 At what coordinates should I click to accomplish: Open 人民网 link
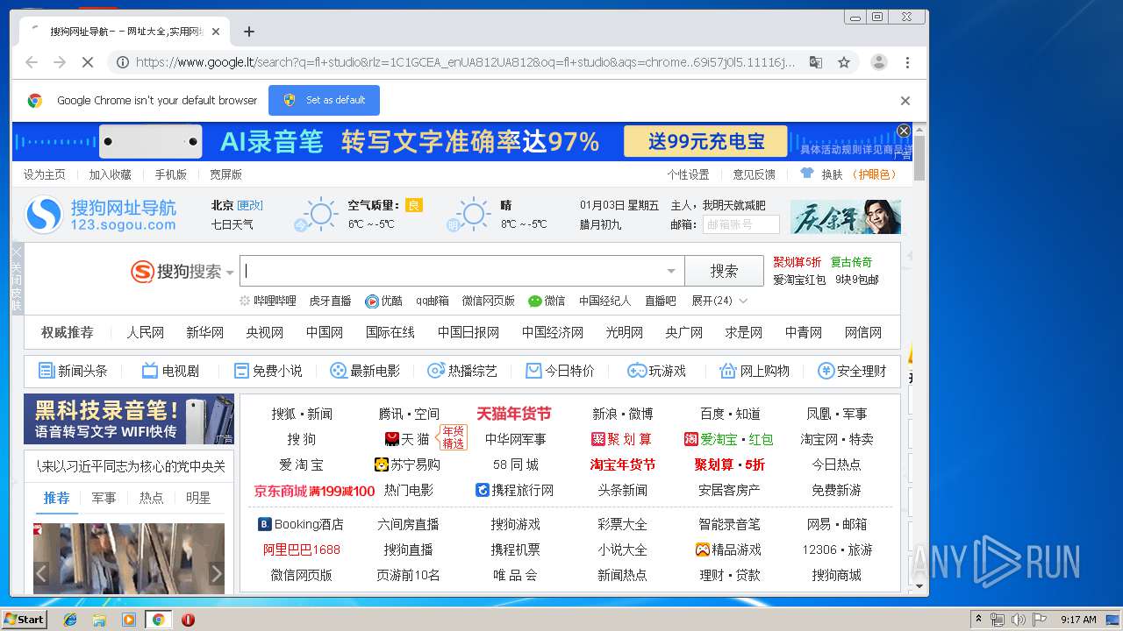pyautogui.click(x=145, y=332)
